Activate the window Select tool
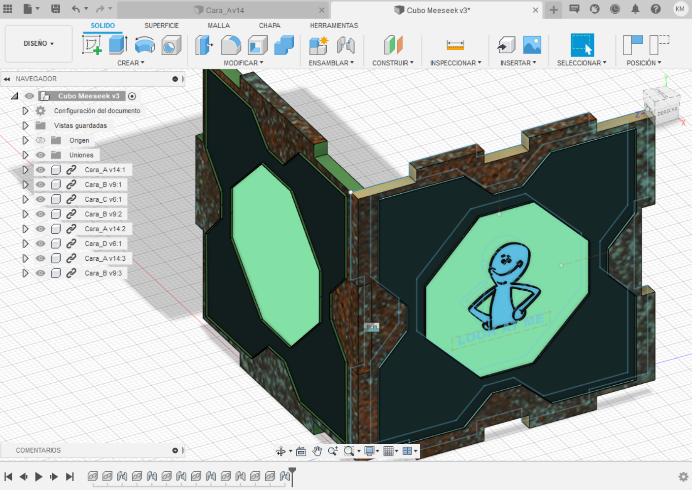Screen dimensions: 692x490 (582, 45)
